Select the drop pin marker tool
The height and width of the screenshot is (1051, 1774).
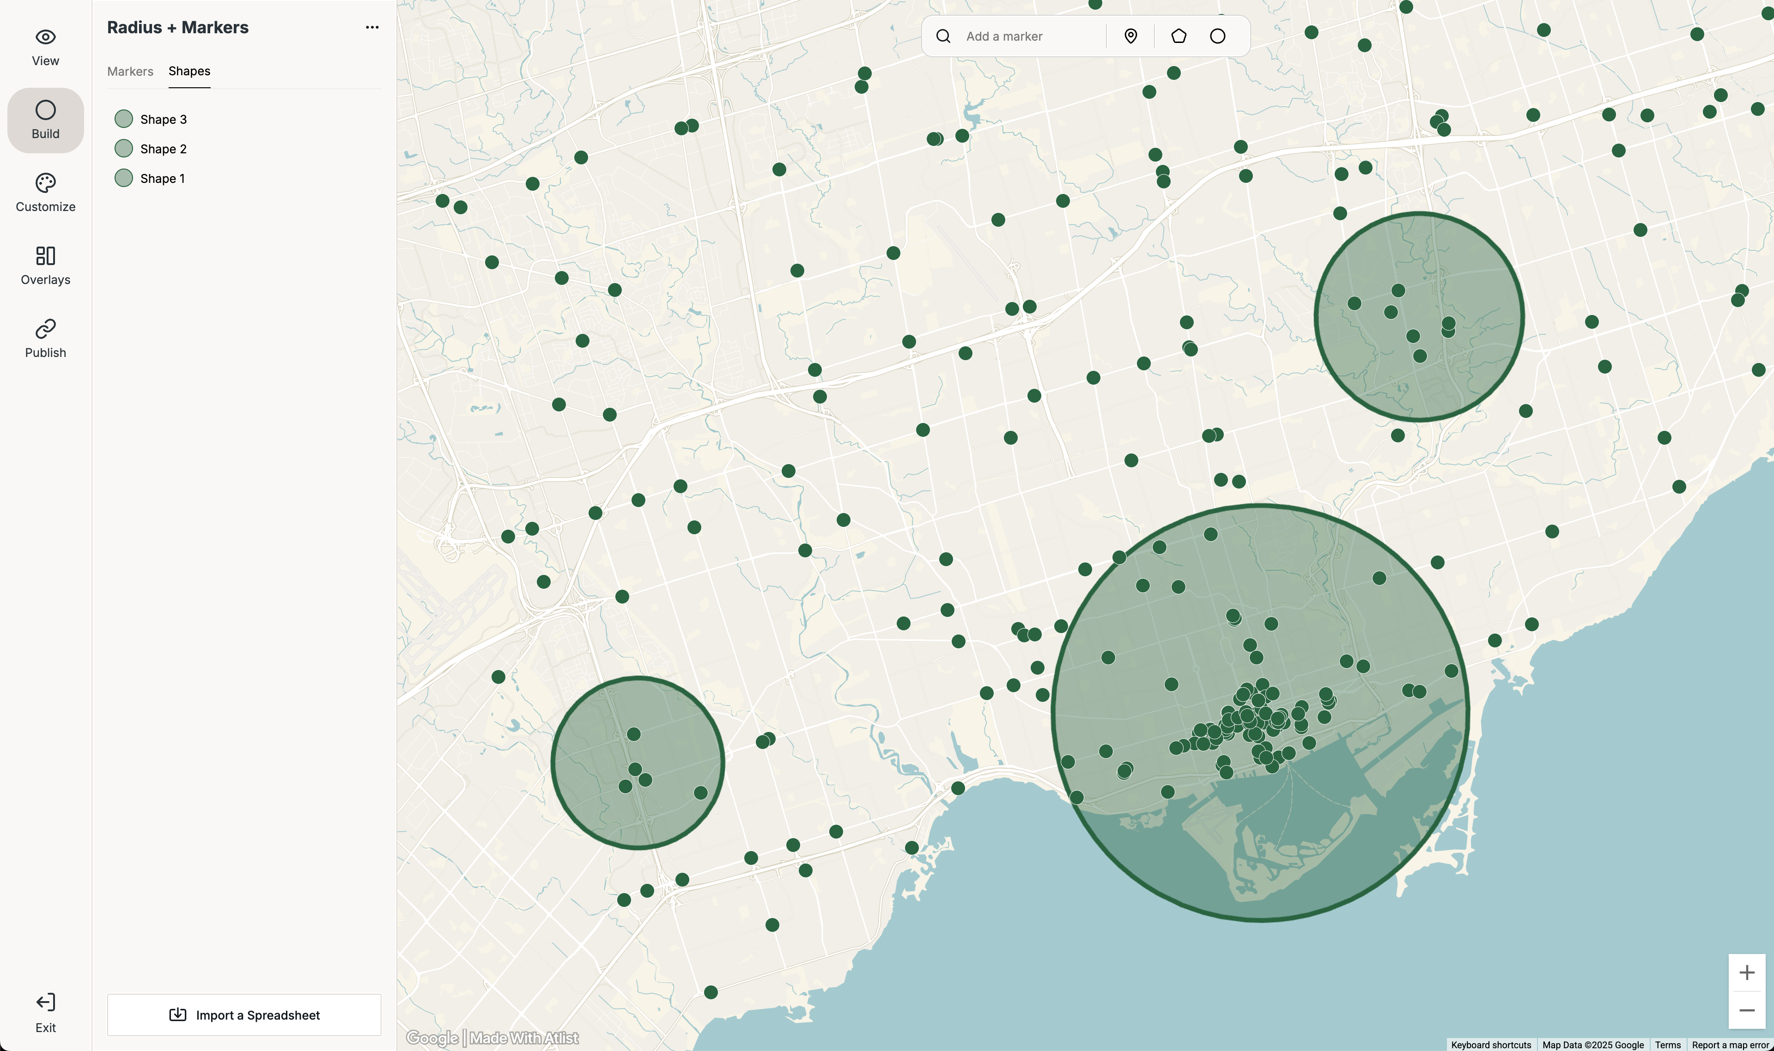click(x=1131, y=36)
